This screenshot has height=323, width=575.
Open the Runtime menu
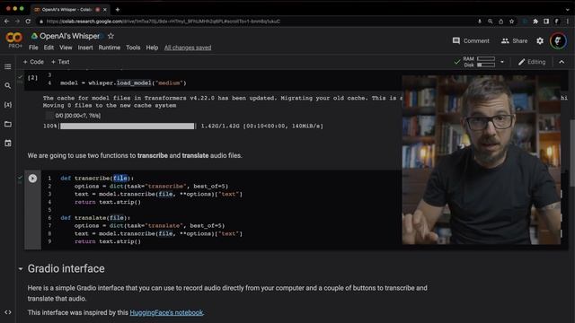(x=110, y=48)
